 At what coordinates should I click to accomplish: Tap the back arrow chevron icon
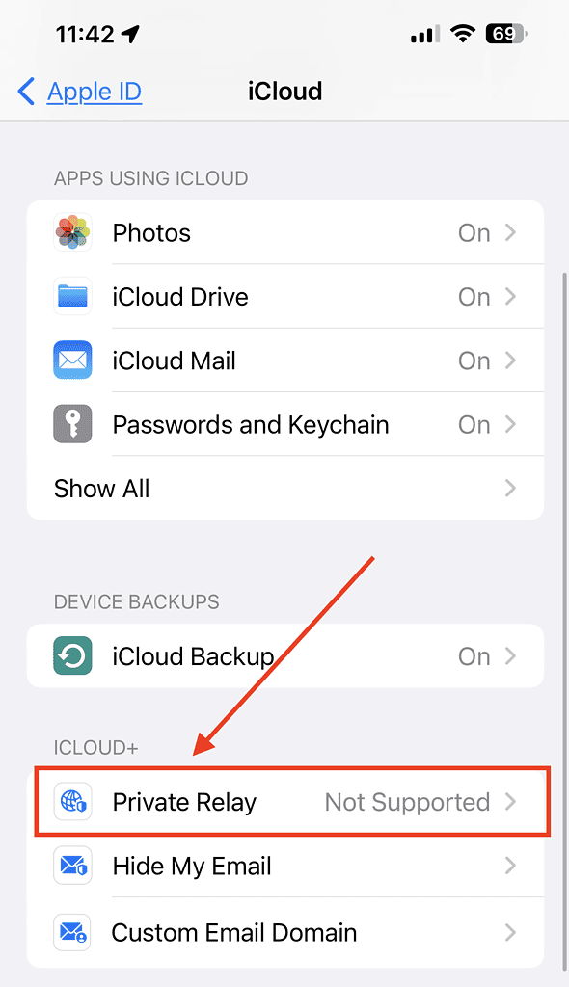click(26, 92)
